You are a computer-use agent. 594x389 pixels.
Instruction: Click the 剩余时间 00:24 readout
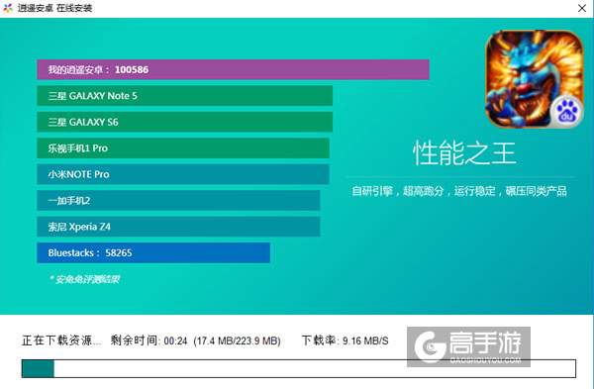click(148, 340)
